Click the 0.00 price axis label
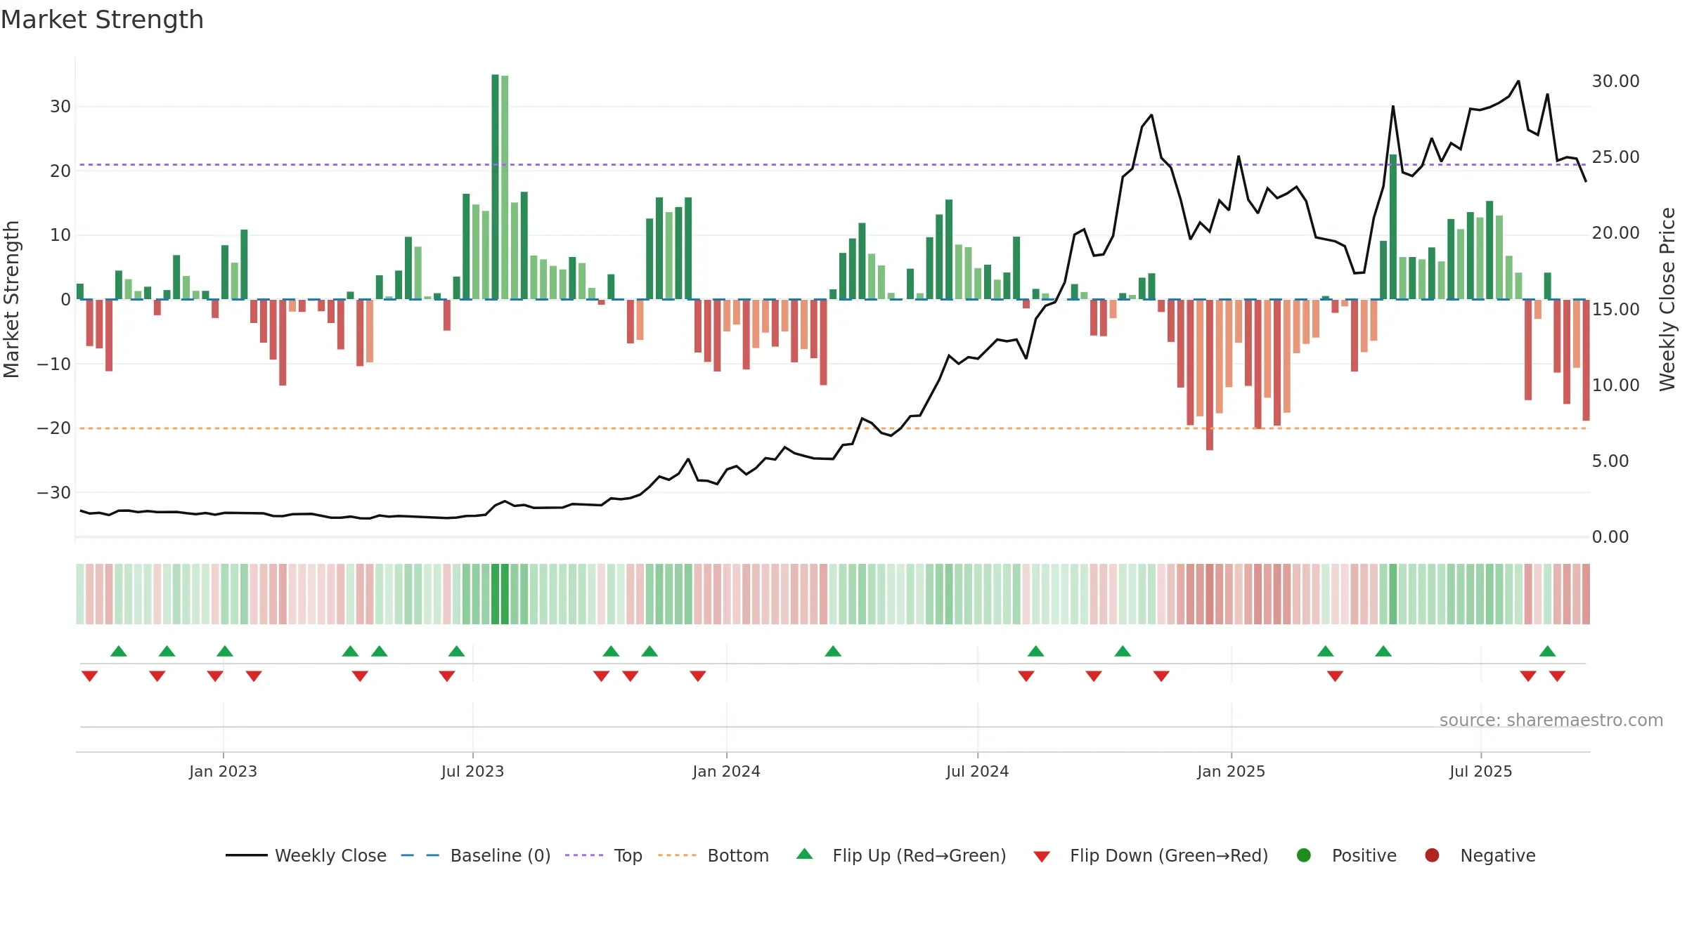Screen dimensions: 1687x948 (x=1610, y=537)
